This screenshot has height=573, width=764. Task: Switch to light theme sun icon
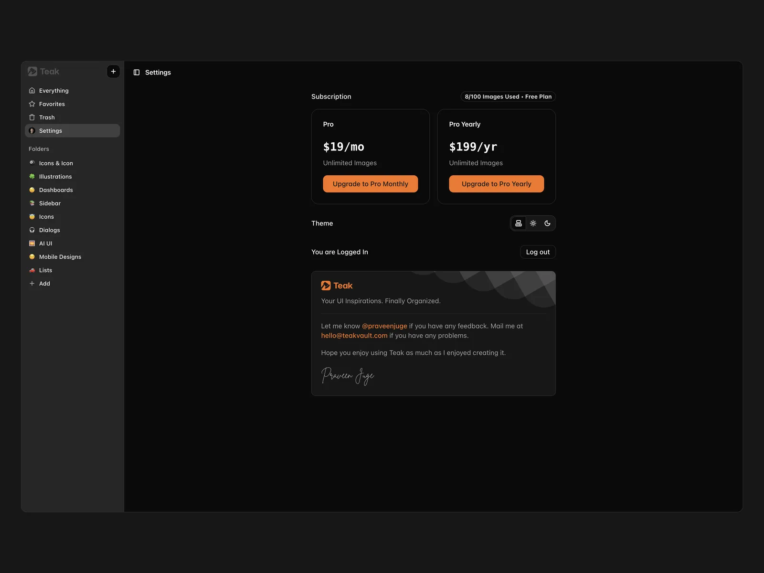(533, 223)
